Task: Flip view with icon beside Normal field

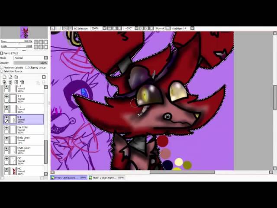Action: click(168, 28)
